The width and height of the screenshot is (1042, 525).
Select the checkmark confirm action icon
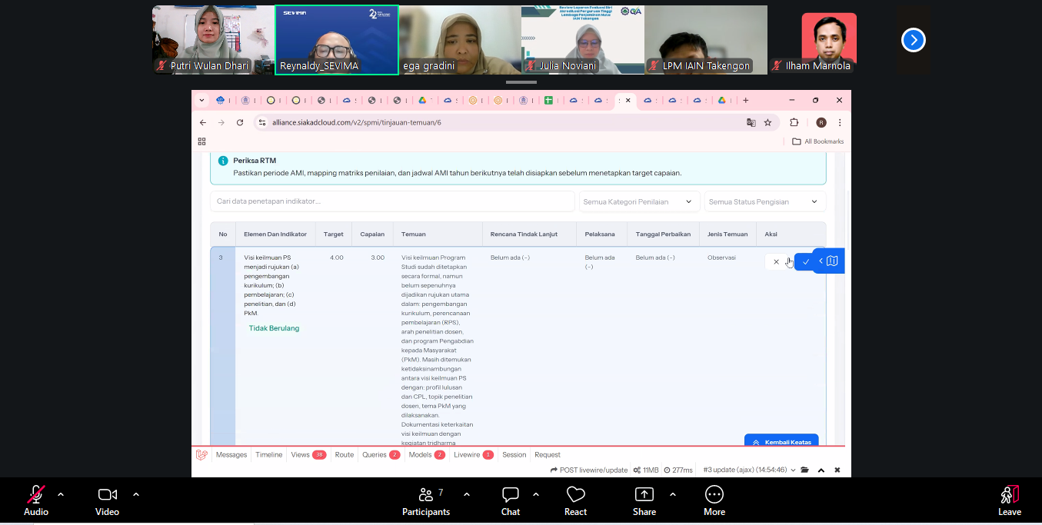pos(805,261)
